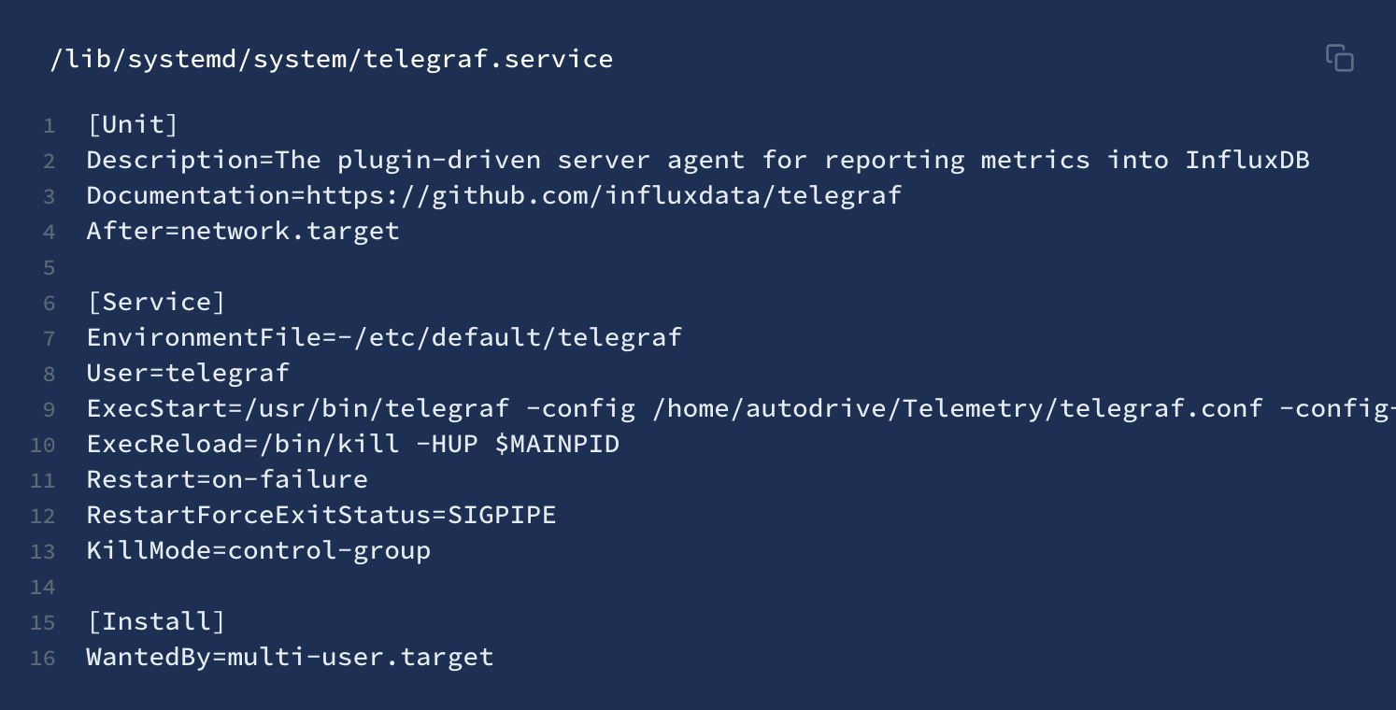Select the [Install] section header
The image size is (1396, 710).
(156, 621)
